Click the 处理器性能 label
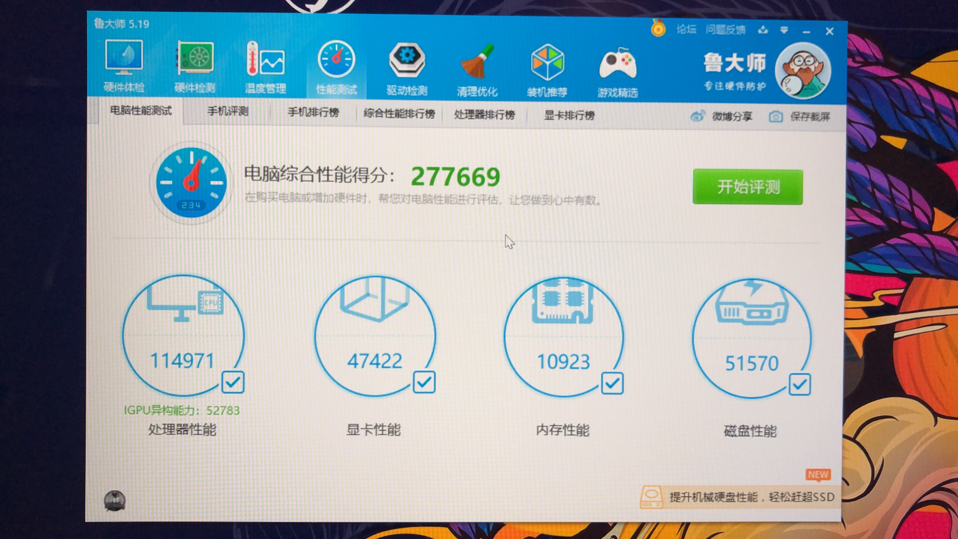 point(182,430)
